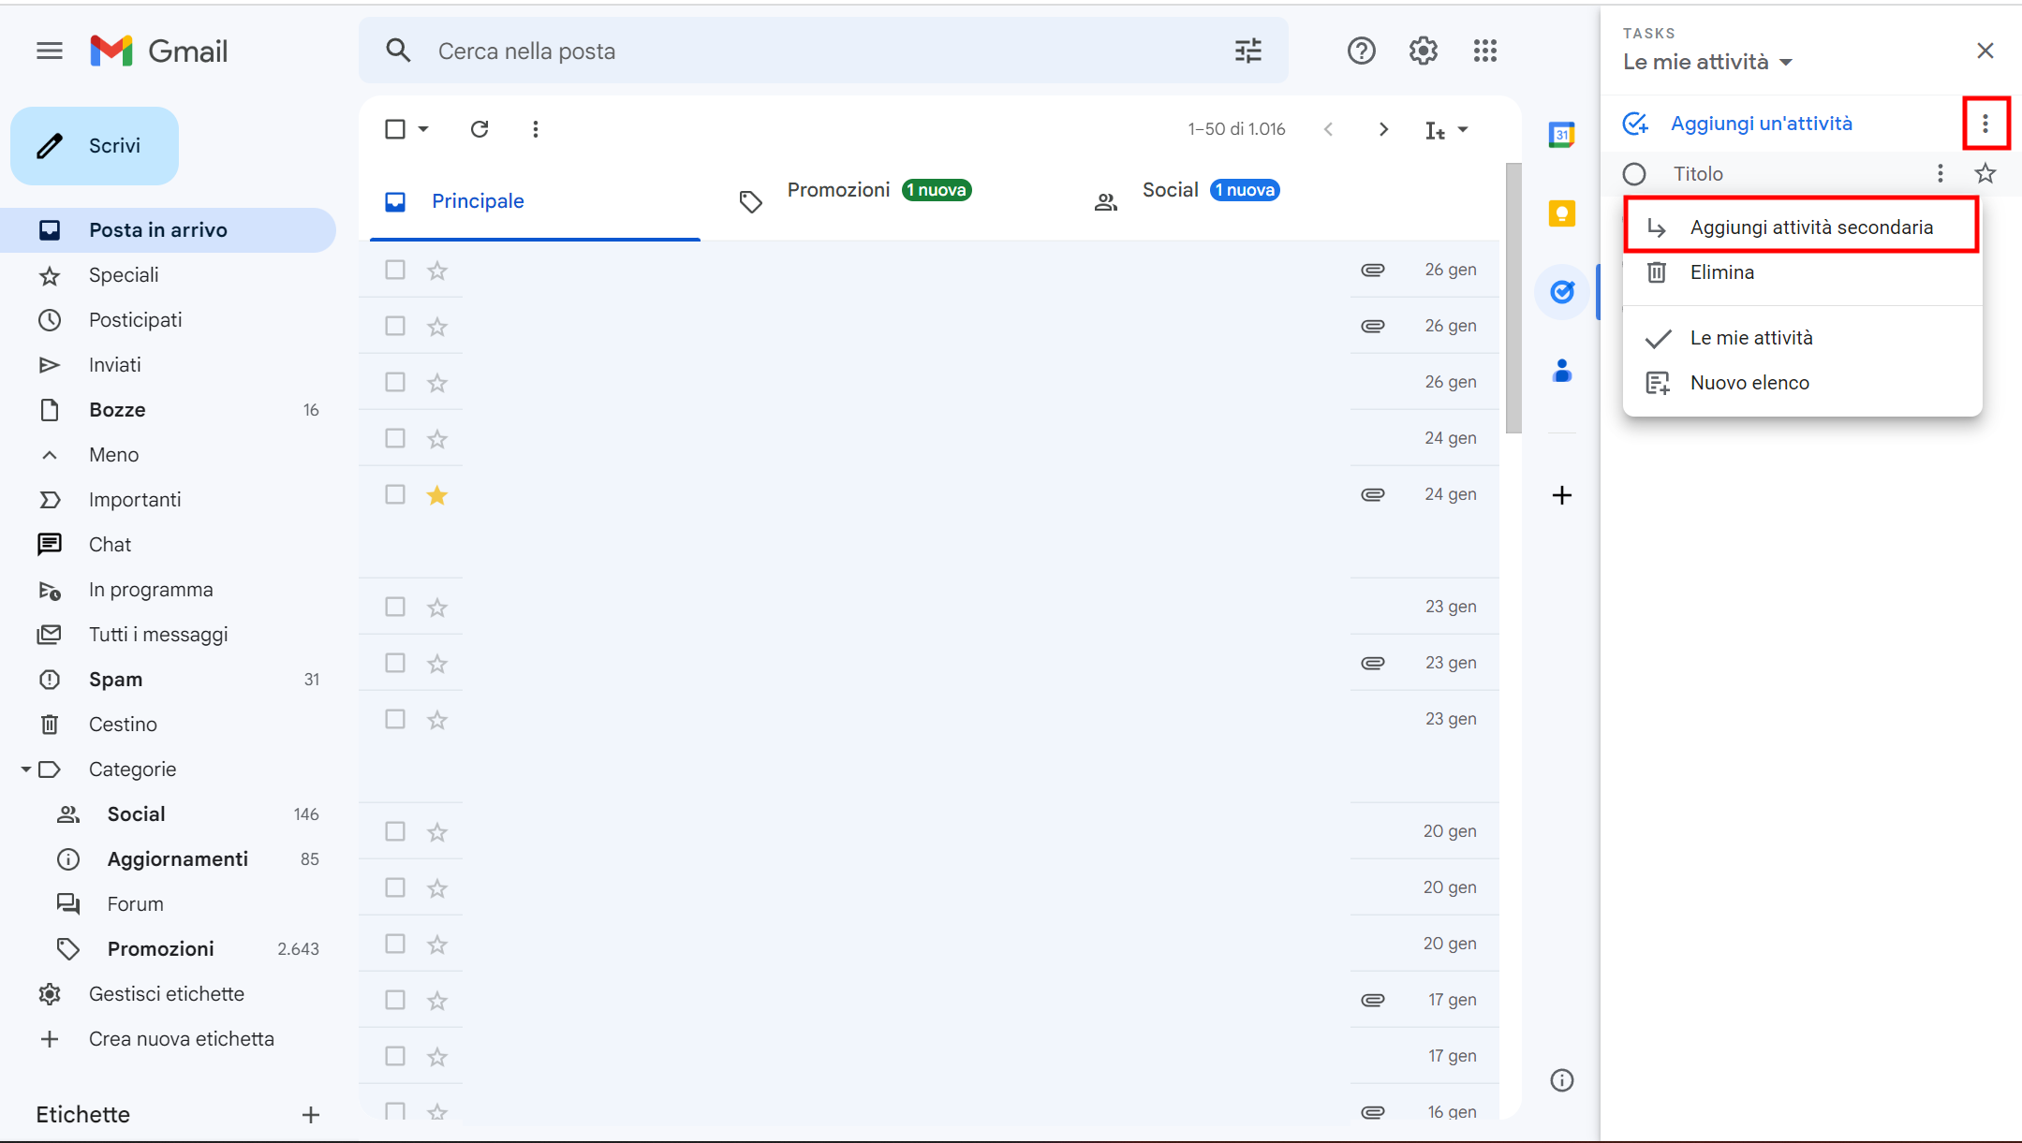Click Aggiungi un'attività link
The height and width of the screenshot is (1143, 2022).
point(1760,124)
